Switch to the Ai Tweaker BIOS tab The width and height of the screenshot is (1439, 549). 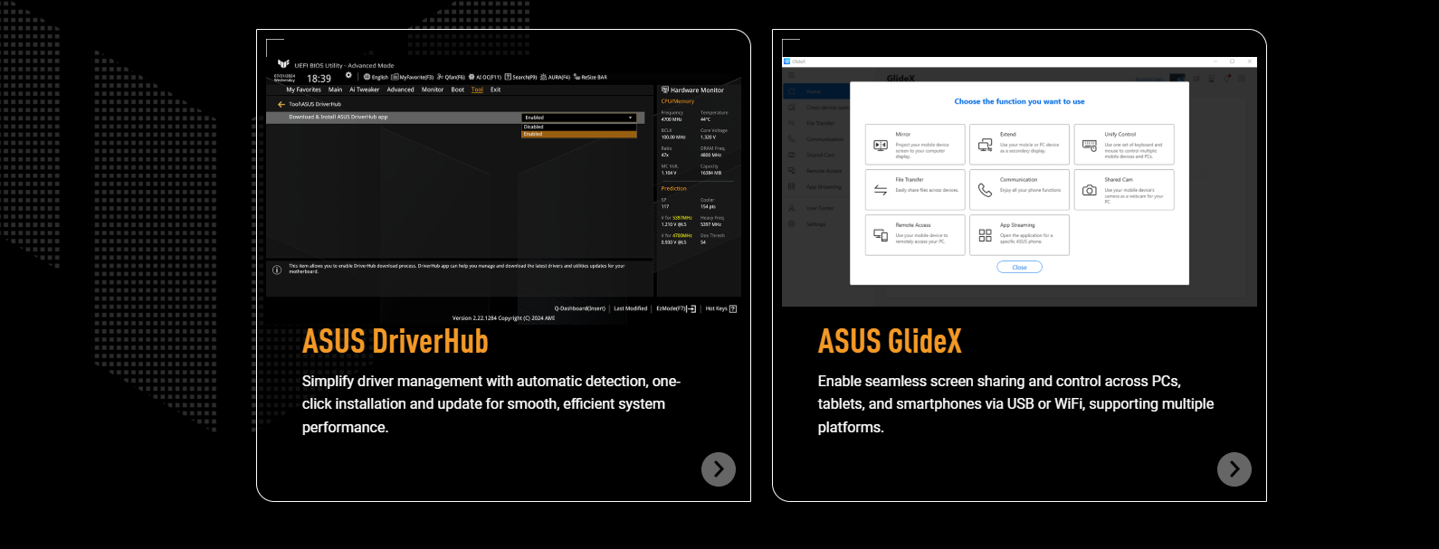click(x=365, y=90)
